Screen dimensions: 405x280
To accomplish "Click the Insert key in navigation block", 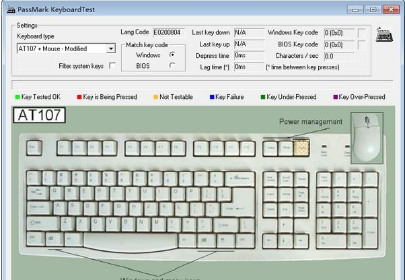I will click(270, 195).
